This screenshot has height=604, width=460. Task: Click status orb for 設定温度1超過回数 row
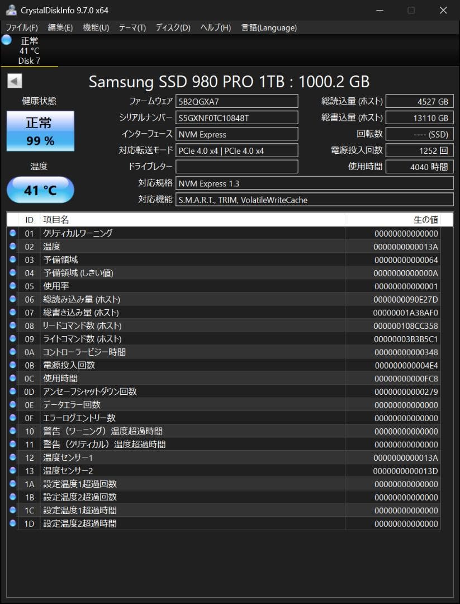[13, 483]
